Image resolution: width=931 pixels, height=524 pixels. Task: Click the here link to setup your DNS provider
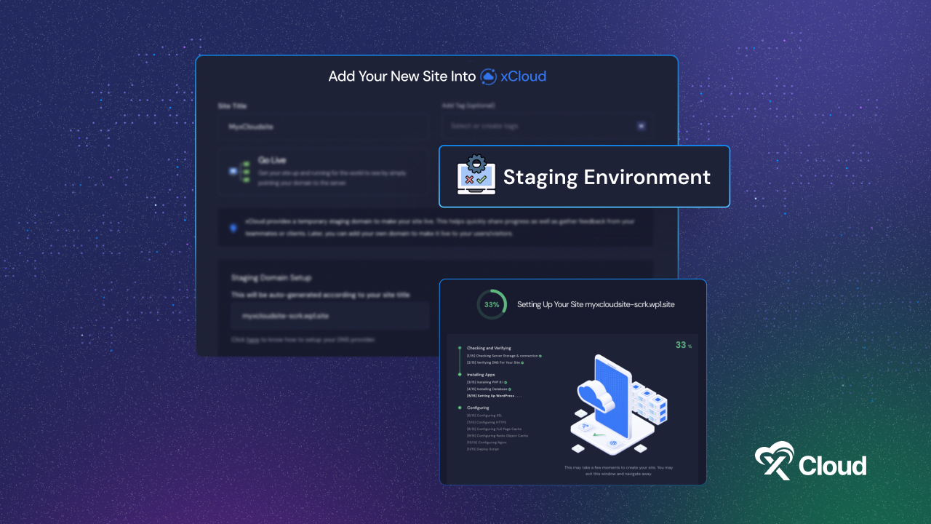point(253,339)
